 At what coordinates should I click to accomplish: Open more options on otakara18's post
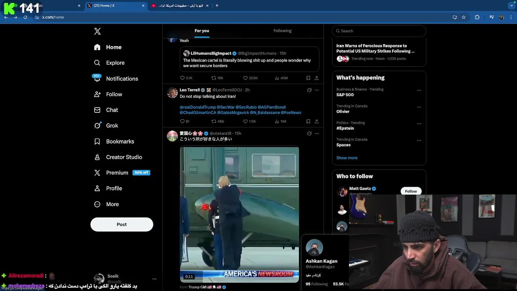[317, 133]
